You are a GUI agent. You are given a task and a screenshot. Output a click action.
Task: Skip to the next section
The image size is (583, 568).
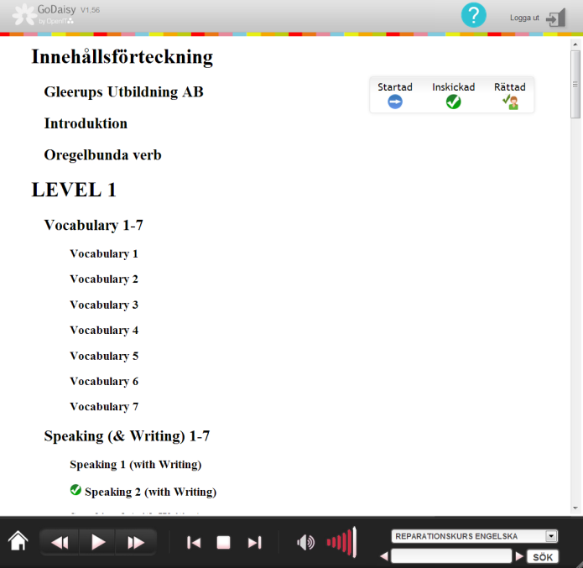pos(255,543)
